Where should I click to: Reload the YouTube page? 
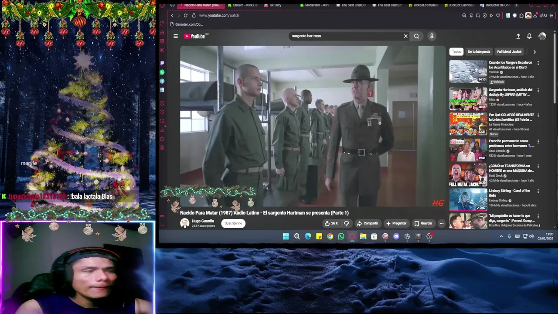tap(185, 15)
